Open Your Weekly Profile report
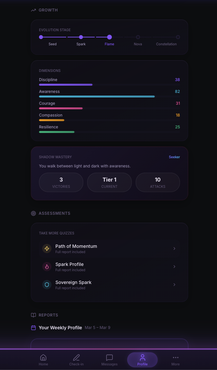 [60, 328]
